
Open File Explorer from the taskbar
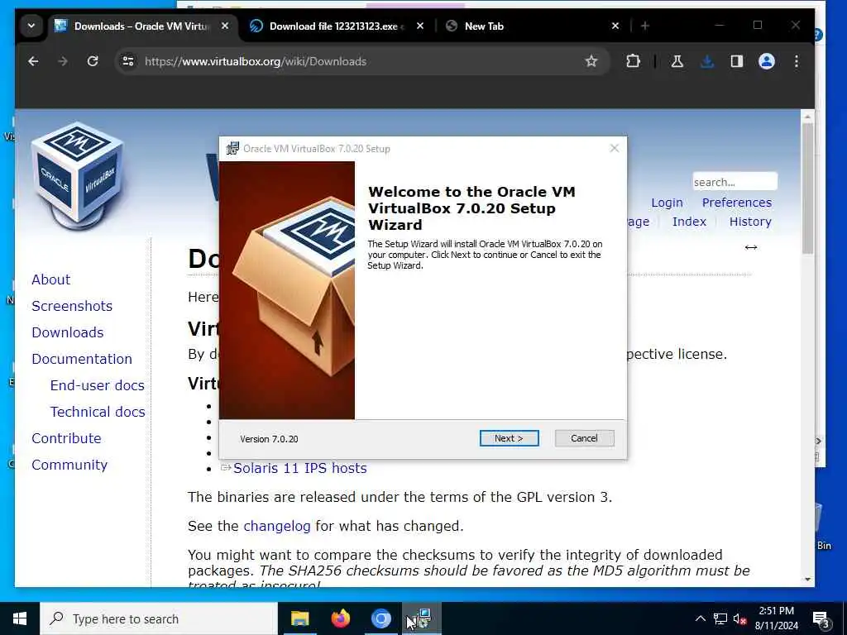299,618
